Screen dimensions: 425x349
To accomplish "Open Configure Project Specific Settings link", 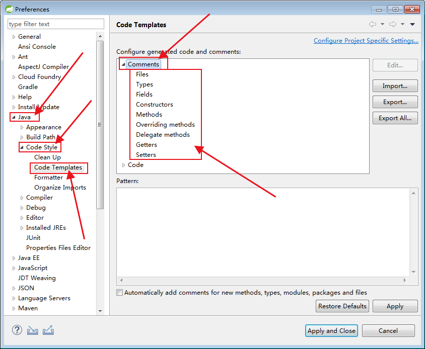I will [366, 41].
